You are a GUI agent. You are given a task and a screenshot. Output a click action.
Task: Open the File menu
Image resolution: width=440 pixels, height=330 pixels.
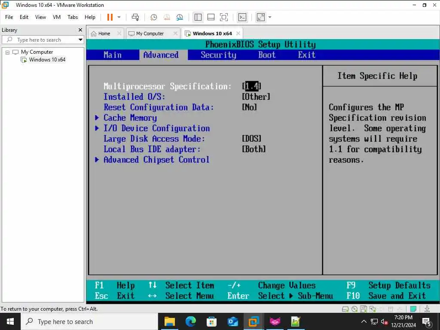coord(9,17)
